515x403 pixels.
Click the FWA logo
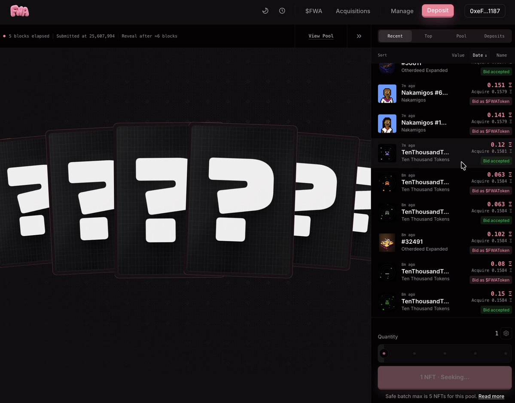pos(20,11)
